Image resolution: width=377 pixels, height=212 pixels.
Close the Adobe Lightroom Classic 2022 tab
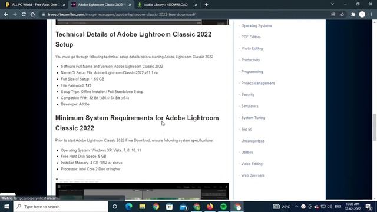(x=130, y=5)
